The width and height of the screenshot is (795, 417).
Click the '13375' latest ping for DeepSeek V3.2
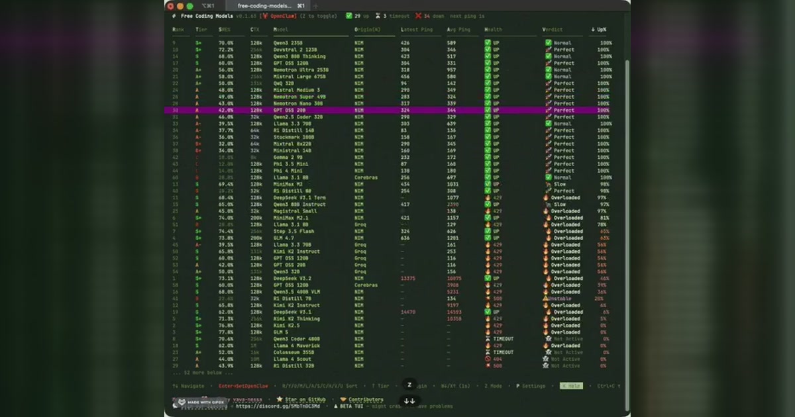(x=408, y=279)
